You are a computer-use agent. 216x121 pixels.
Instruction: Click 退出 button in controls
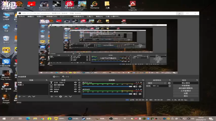click(186, 96)
